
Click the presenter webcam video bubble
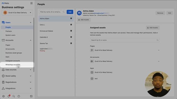(158, 84)
